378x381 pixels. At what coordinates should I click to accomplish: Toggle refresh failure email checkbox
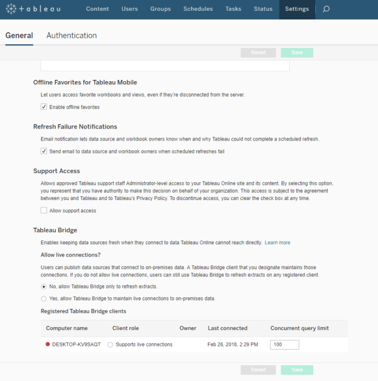point(44,151)
